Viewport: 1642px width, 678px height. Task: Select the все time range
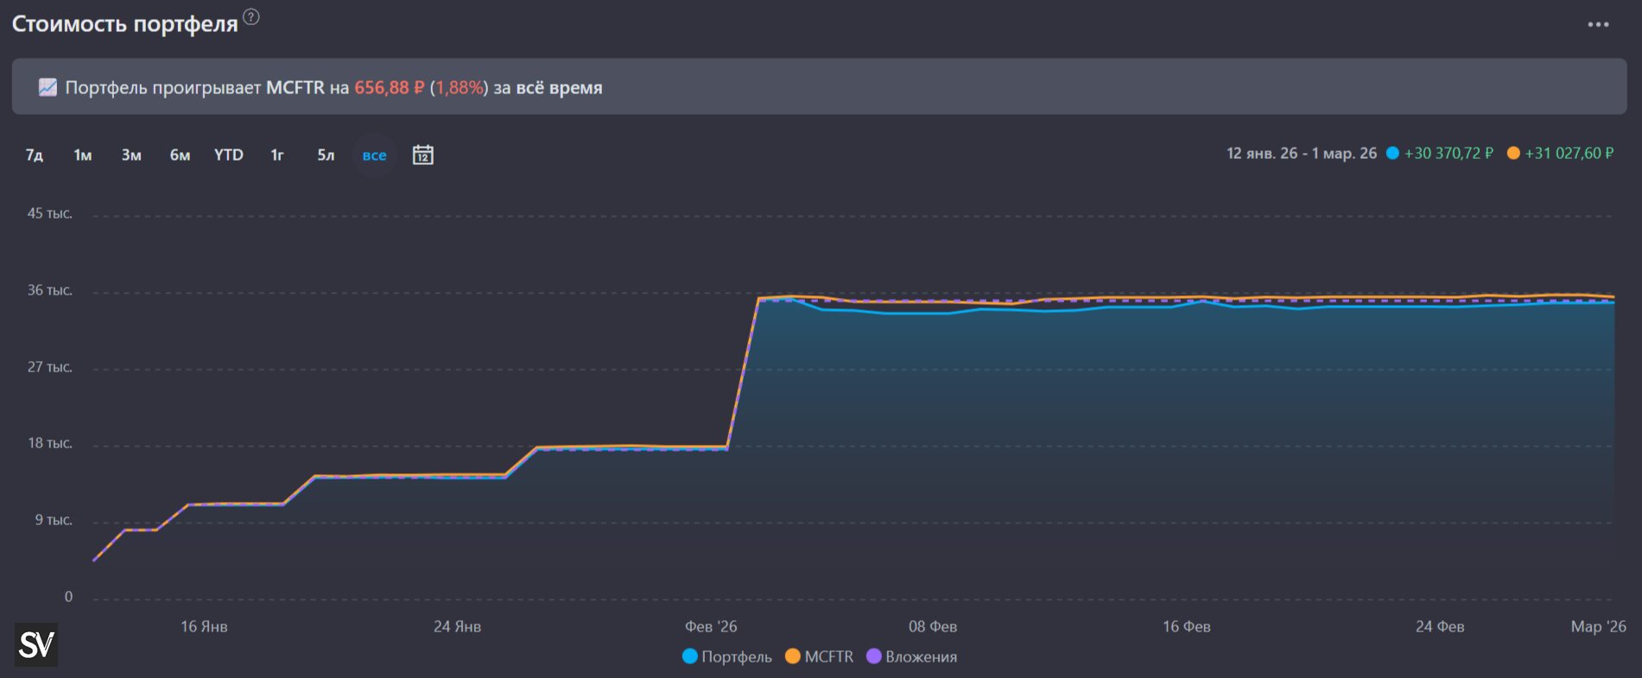pos(374,155)
